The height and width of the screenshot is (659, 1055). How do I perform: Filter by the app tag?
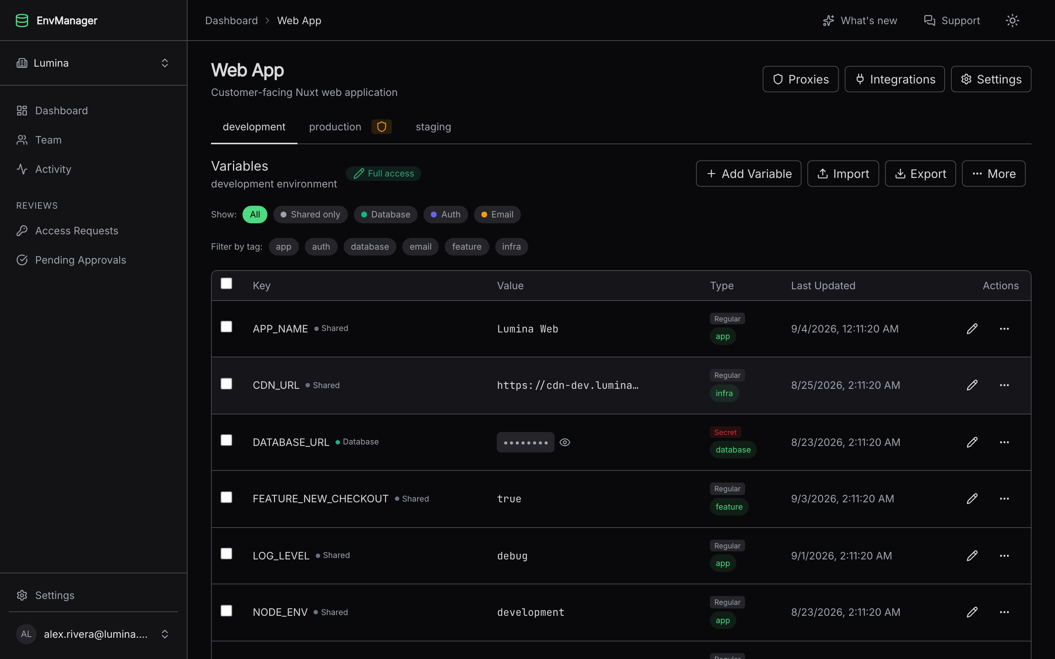284,247
